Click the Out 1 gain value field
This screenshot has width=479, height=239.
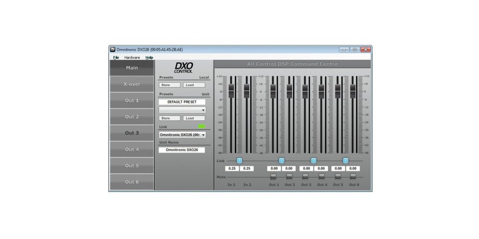[274, 169]
